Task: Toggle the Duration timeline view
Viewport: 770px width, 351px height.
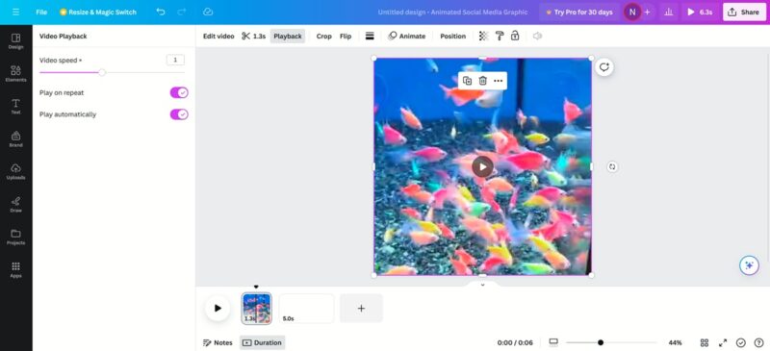Action: 262,342
